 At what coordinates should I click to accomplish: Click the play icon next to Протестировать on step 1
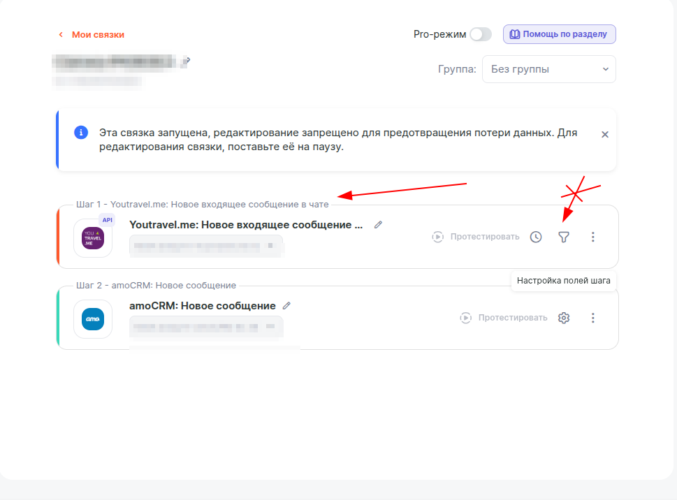(437, 237)
